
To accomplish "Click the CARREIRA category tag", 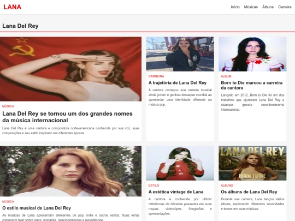I will pyautogui.click(x=156, y=76).
